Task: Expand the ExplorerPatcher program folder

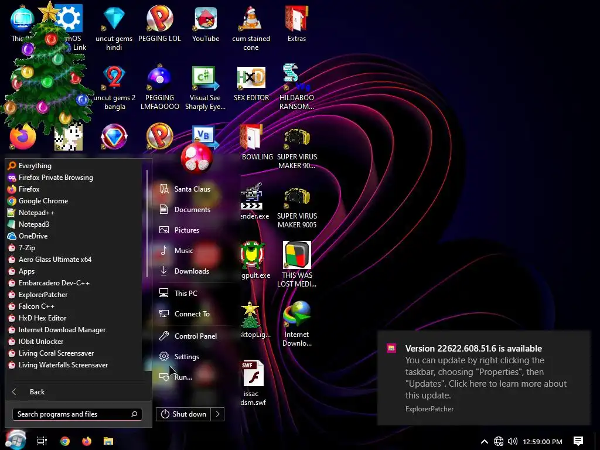Action: (74, 295)
